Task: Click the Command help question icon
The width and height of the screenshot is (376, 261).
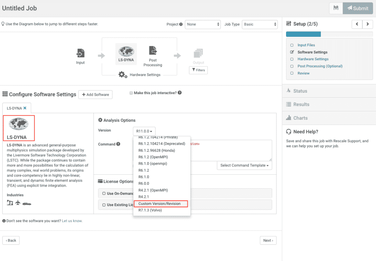Action: (118, 144)
